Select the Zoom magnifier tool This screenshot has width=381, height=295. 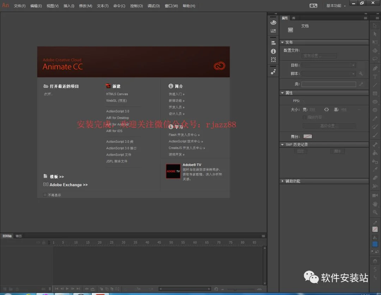(375, 213)
